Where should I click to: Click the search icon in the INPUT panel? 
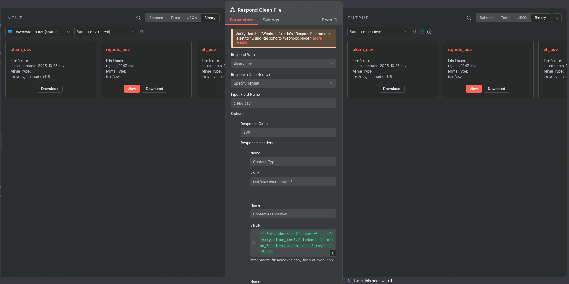138,18
